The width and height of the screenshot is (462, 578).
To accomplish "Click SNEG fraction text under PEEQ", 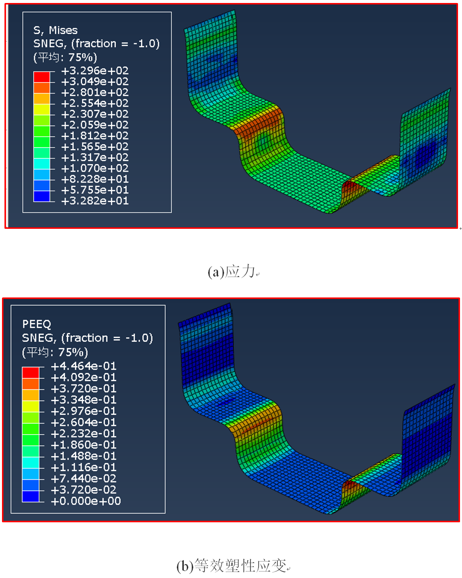I will point(87,338).
